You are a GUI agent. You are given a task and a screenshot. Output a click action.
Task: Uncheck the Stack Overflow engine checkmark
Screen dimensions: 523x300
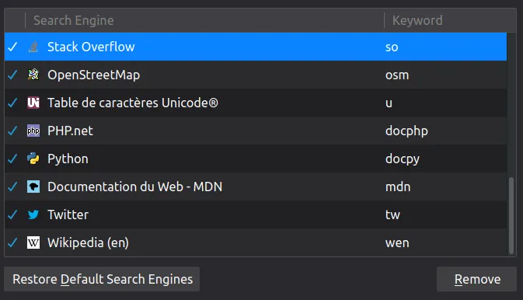[x=12, y=47]
